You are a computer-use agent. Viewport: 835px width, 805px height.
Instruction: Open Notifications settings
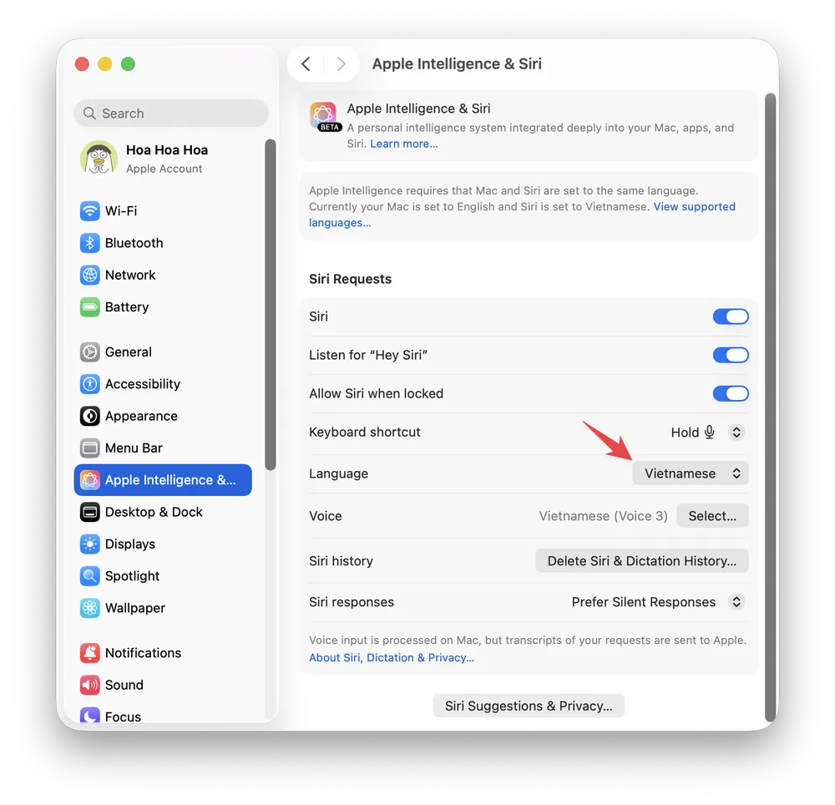tap(143, 653)
